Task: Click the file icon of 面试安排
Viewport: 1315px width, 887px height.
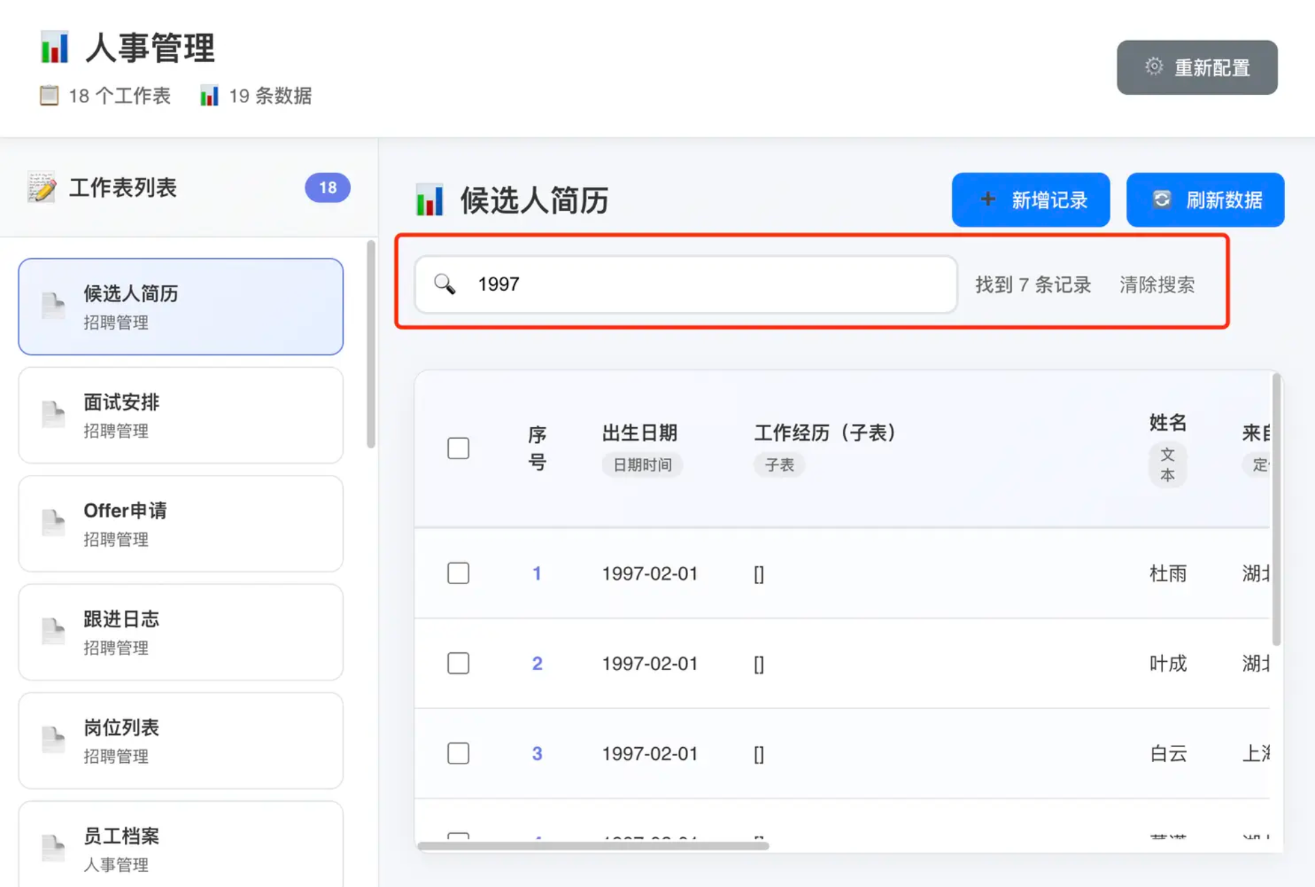Action: pyautogui.click(x=53, y=414)
